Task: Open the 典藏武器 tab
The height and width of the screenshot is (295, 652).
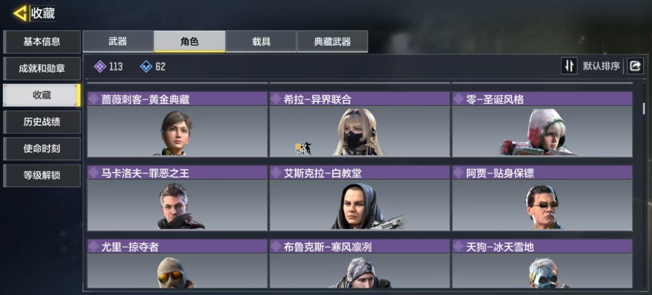Action: (332, 41)
